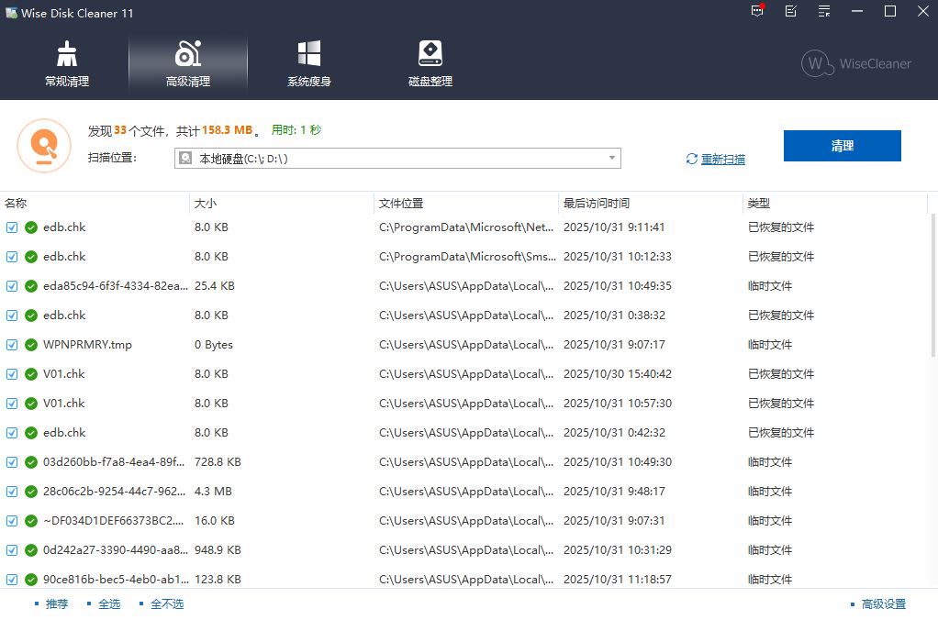Sort by 最后访问时间 column header
Image resolution: width=938 pixels, height=620 pixels.
[597, 204]
